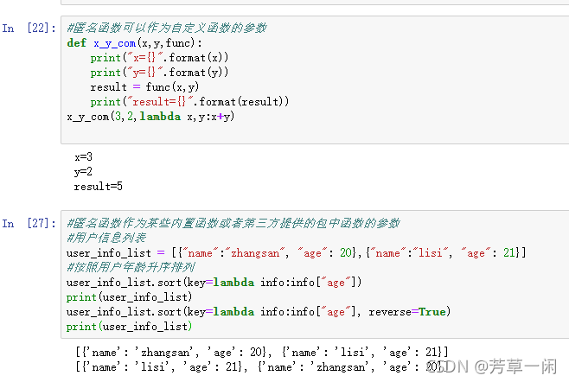Click the second comment line in cell 27
The image size is (569, 382).
106,238
